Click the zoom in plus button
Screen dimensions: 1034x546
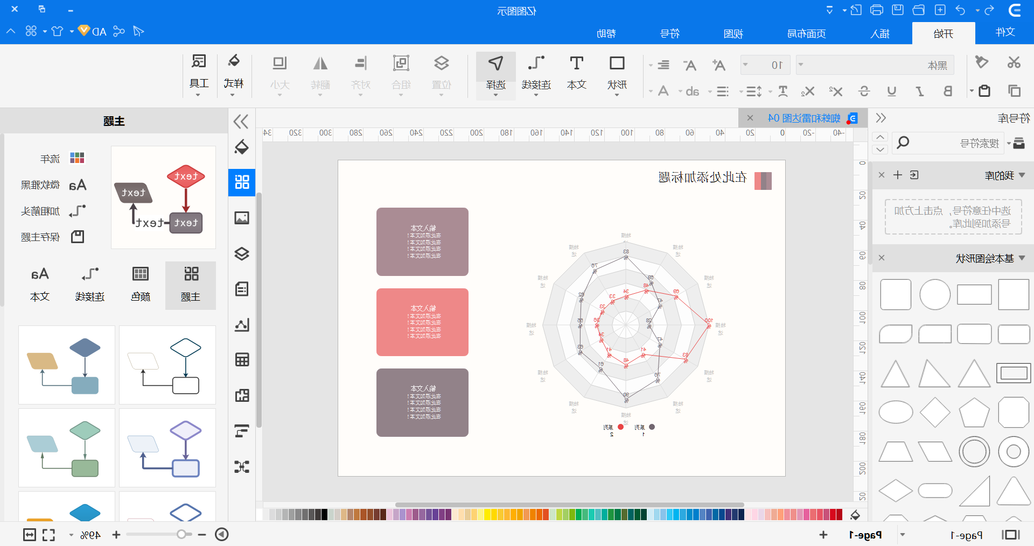(x=116, y=535)
